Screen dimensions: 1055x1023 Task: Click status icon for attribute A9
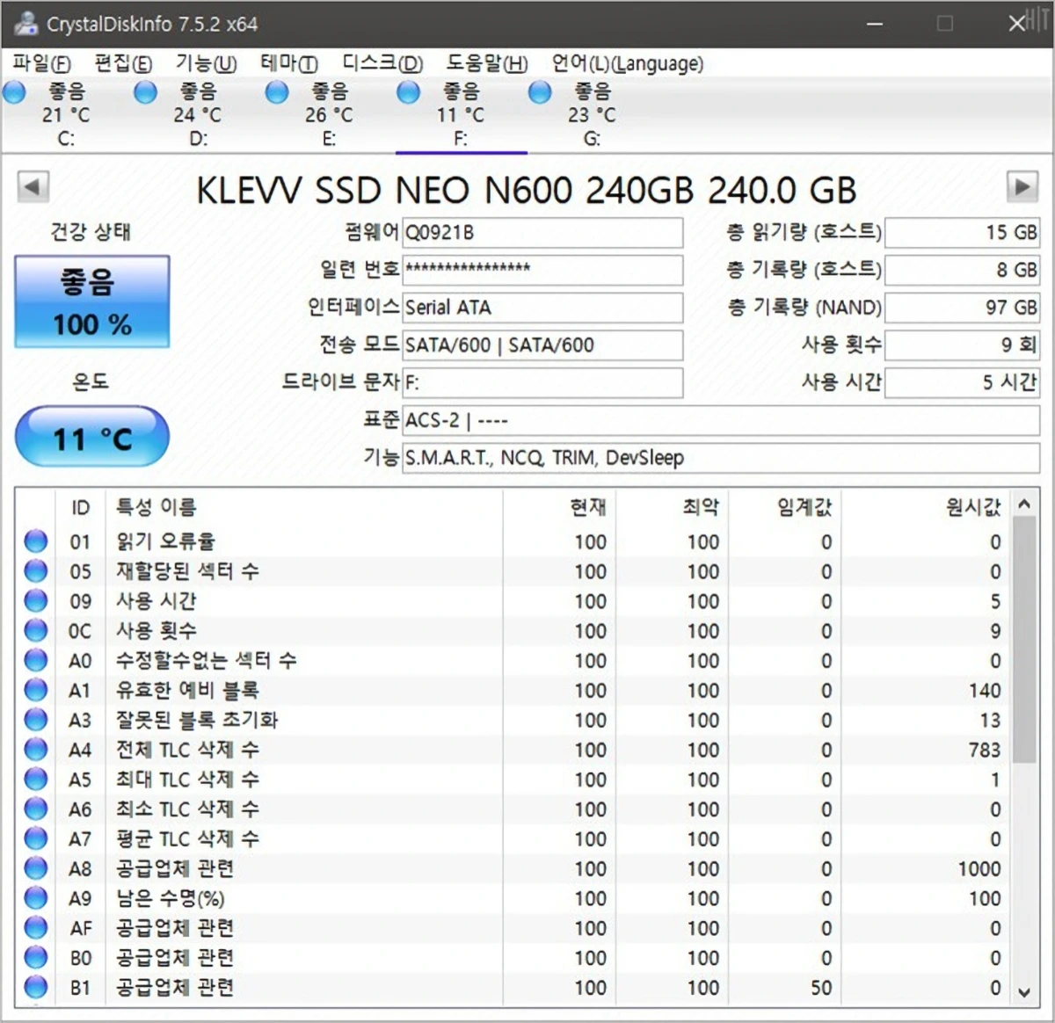click(x=36, y=898)
